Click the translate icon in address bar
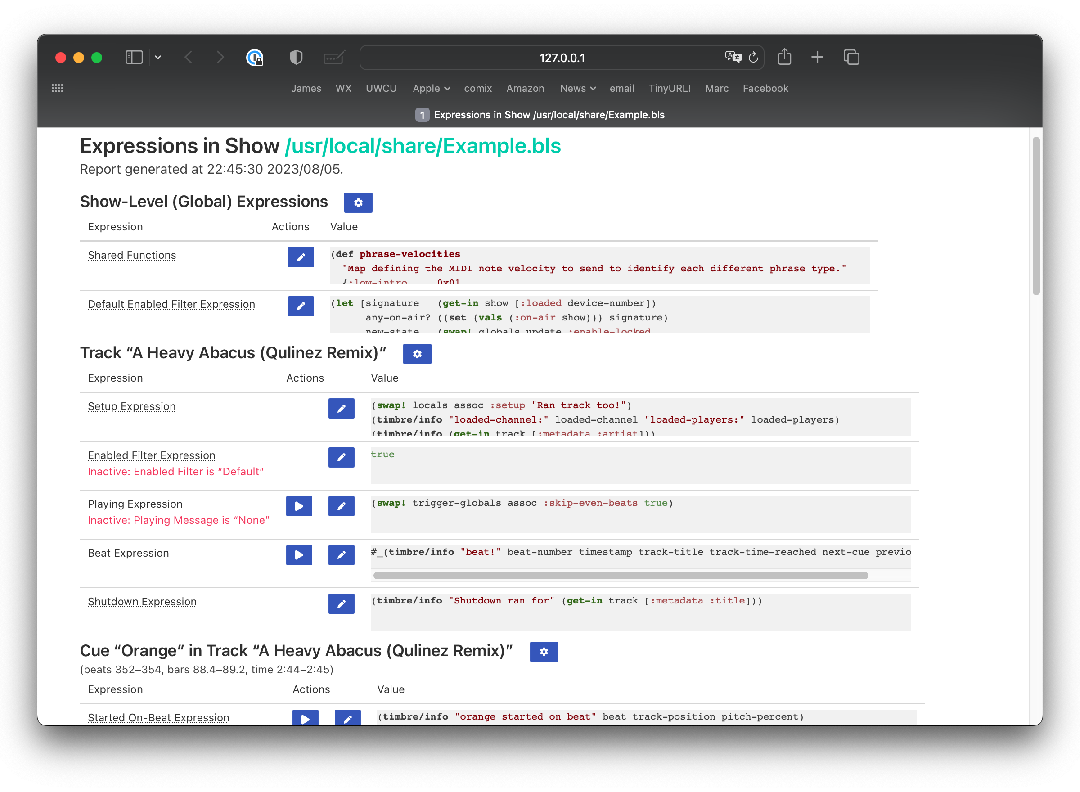 point(733,58)
